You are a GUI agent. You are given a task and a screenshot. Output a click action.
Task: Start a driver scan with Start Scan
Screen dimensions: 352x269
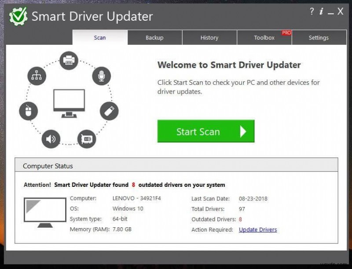206,131
